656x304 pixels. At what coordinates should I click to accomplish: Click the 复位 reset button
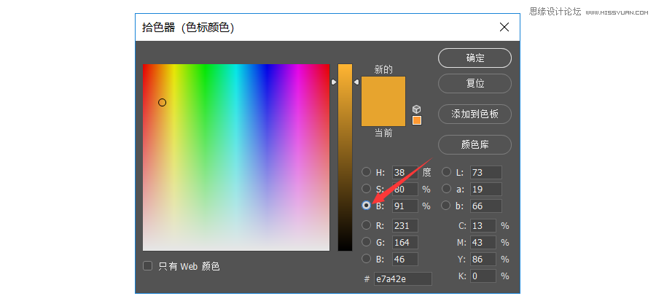coord(475,83)
